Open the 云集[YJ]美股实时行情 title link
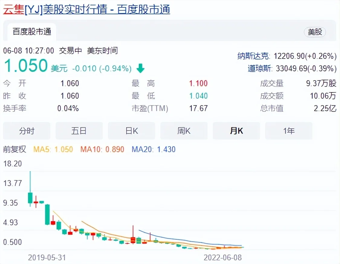This screenshot has height=264, width=340. pos(86,9)
